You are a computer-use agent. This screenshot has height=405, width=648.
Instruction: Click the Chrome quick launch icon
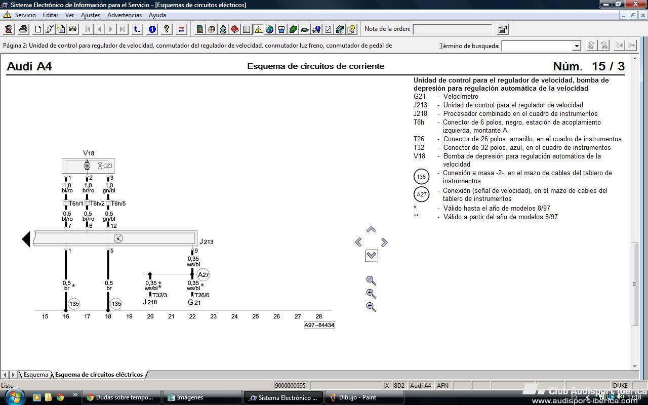(x=60, y=397)
